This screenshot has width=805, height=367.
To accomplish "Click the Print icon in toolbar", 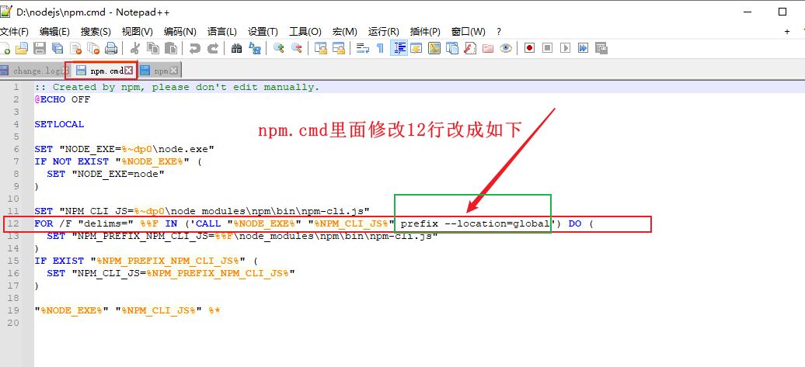I will [111, 48].
